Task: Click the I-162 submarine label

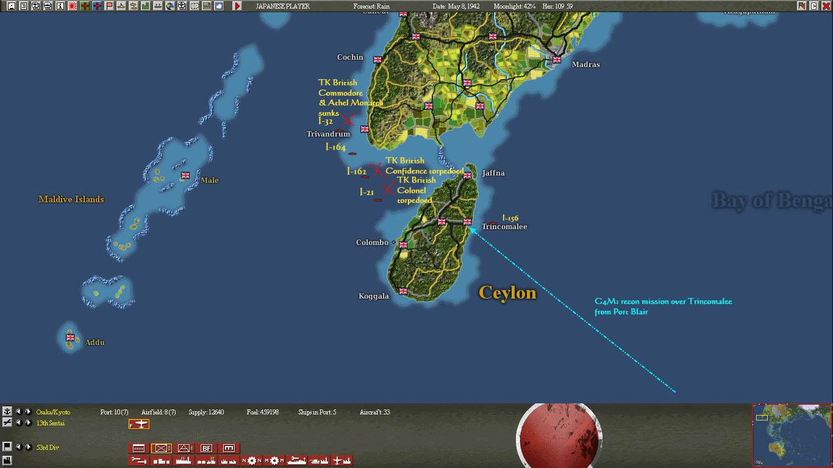Action: pyautogui.click(x=357, y=172)
